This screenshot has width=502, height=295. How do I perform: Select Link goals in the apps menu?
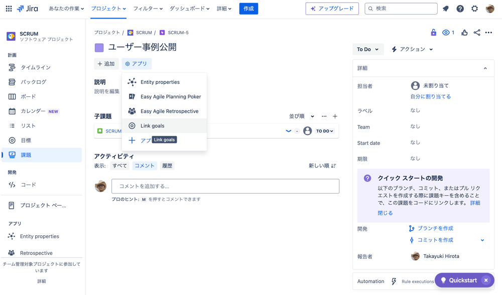pos(164,126)
